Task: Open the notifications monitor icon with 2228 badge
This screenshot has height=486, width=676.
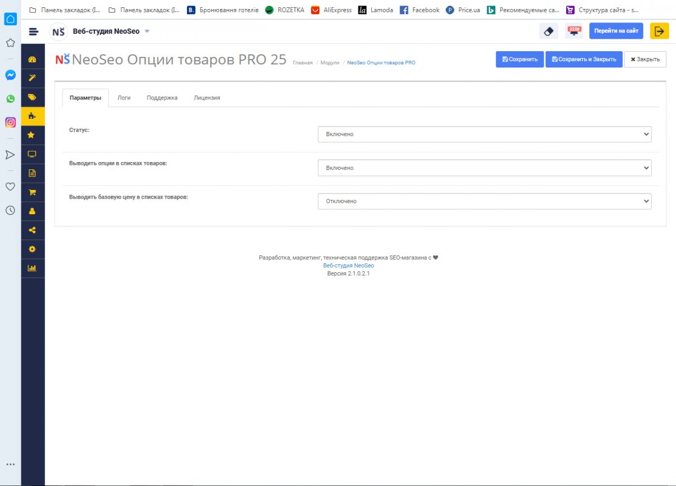Action: point(574,31)
